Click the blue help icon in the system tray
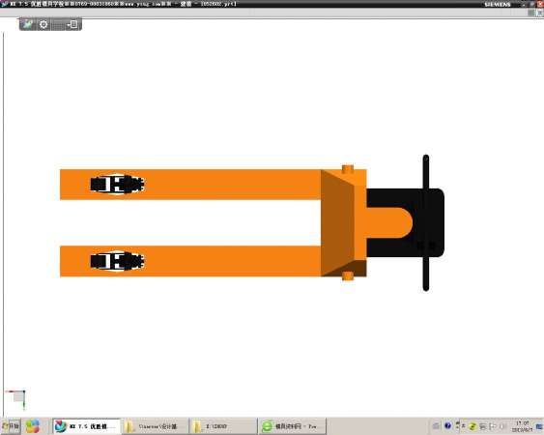This screenshot has width=544, height=435. tap(447, 425)
